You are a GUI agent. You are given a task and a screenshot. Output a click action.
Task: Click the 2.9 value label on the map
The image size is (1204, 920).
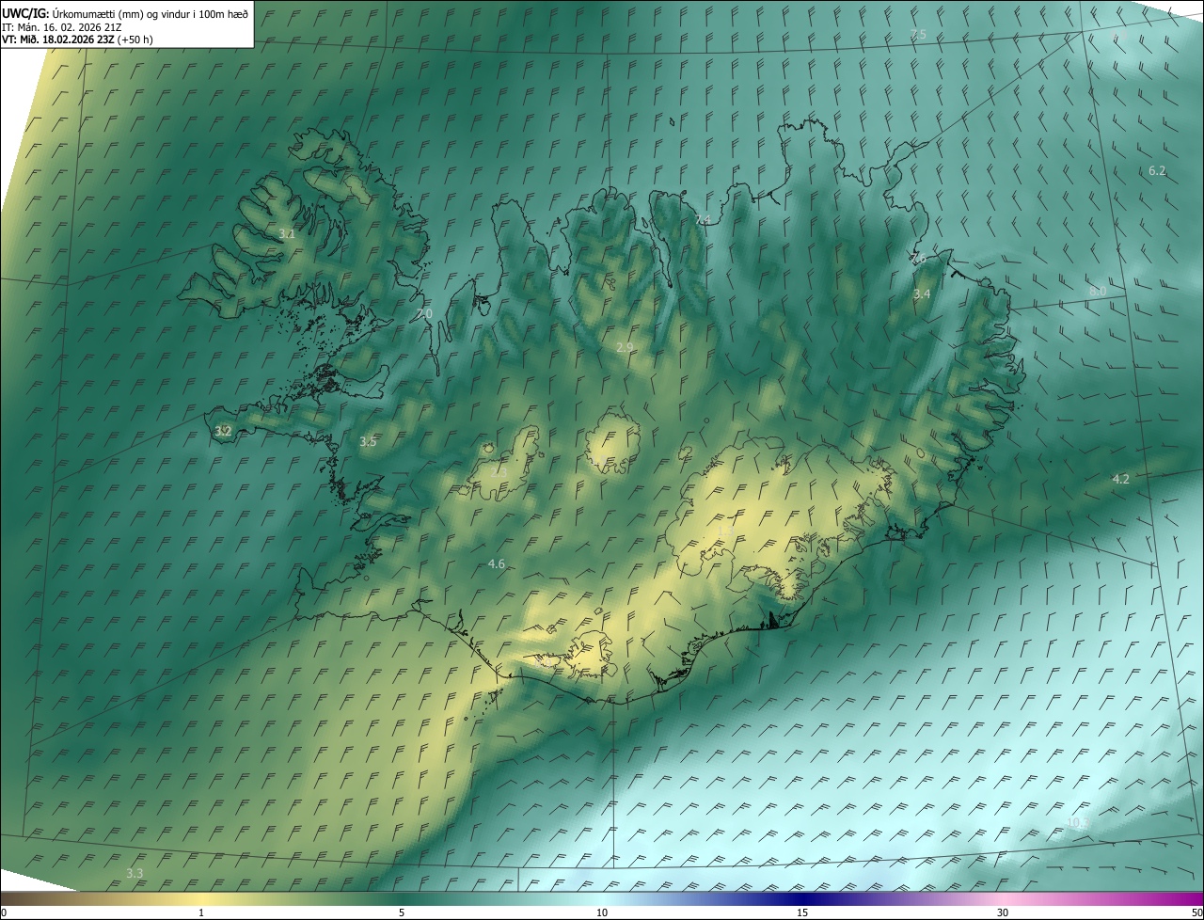coord(625,347)
